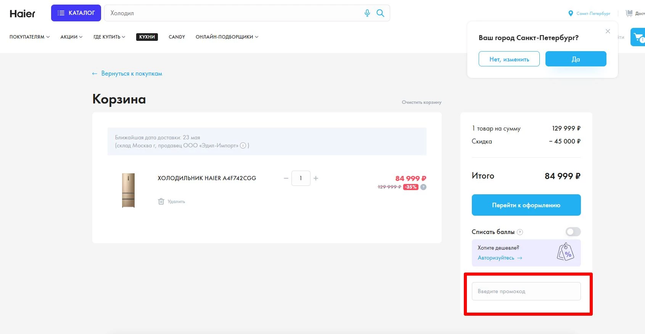Click the discount info question mark icon
This screenshot has width=645, height=334.
coord(423,187)
